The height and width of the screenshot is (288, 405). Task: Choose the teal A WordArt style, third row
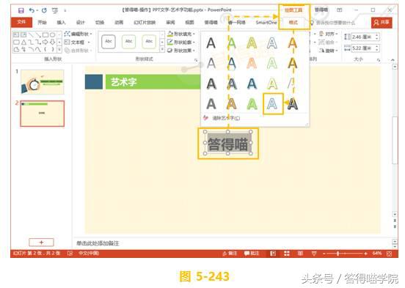(x=252, y=84)
